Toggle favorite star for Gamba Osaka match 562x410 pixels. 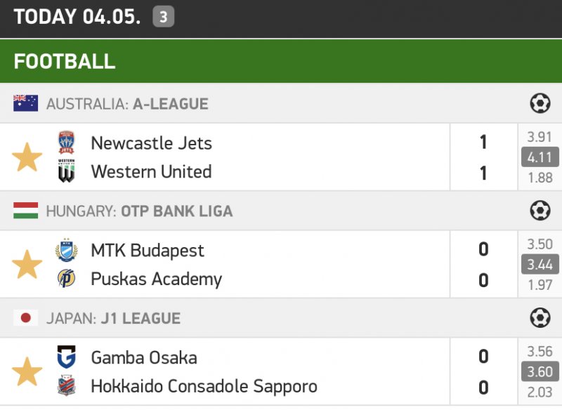point(27,371)
